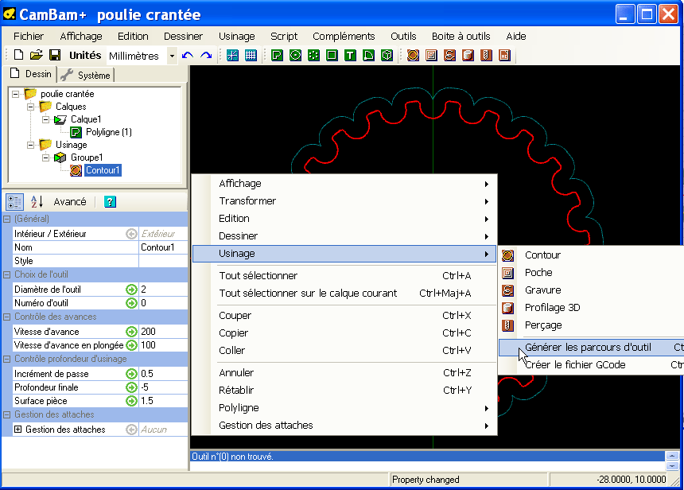Choose Profilage 3D in the Usinage submenu
The height and width of the screenshot is (490, 684).
(591, 308)
